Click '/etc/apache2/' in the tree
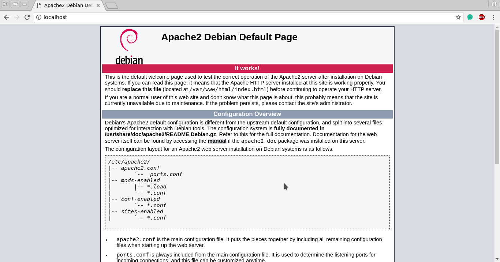This screenshot has height=262, width=500. coord(129,162)
